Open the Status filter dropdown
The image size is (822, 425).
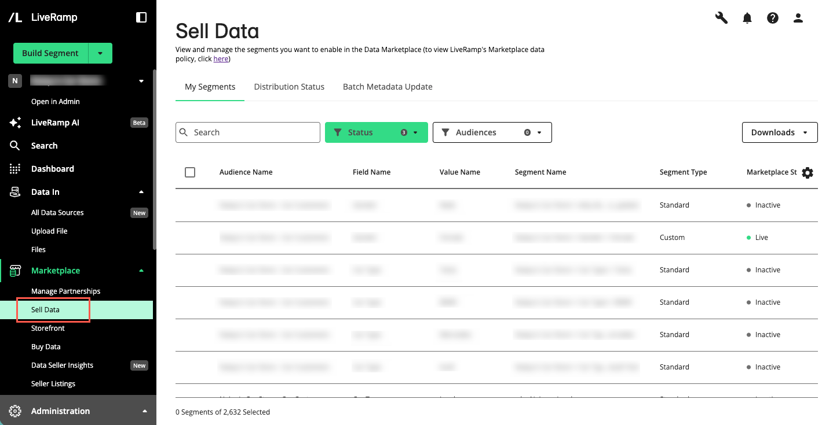click(x=377, y=132)
